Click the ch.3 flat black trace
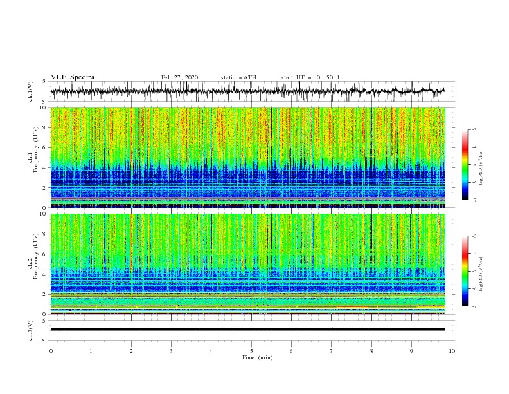This screenshot has height=394, width=509. point(248,330)
